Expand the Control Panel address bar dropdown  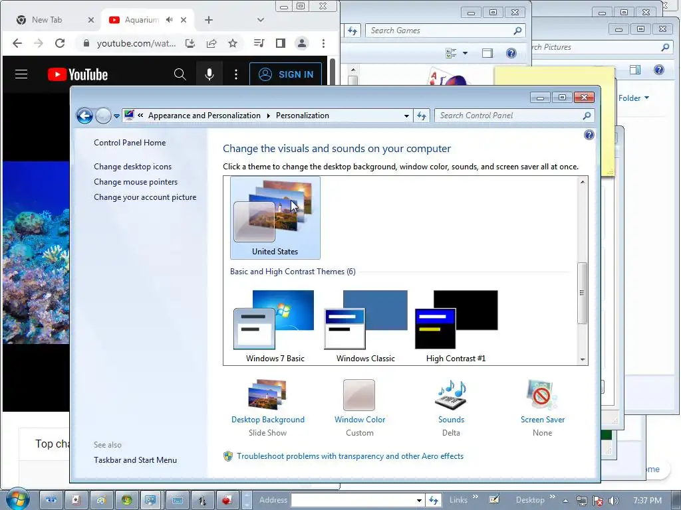406,116
